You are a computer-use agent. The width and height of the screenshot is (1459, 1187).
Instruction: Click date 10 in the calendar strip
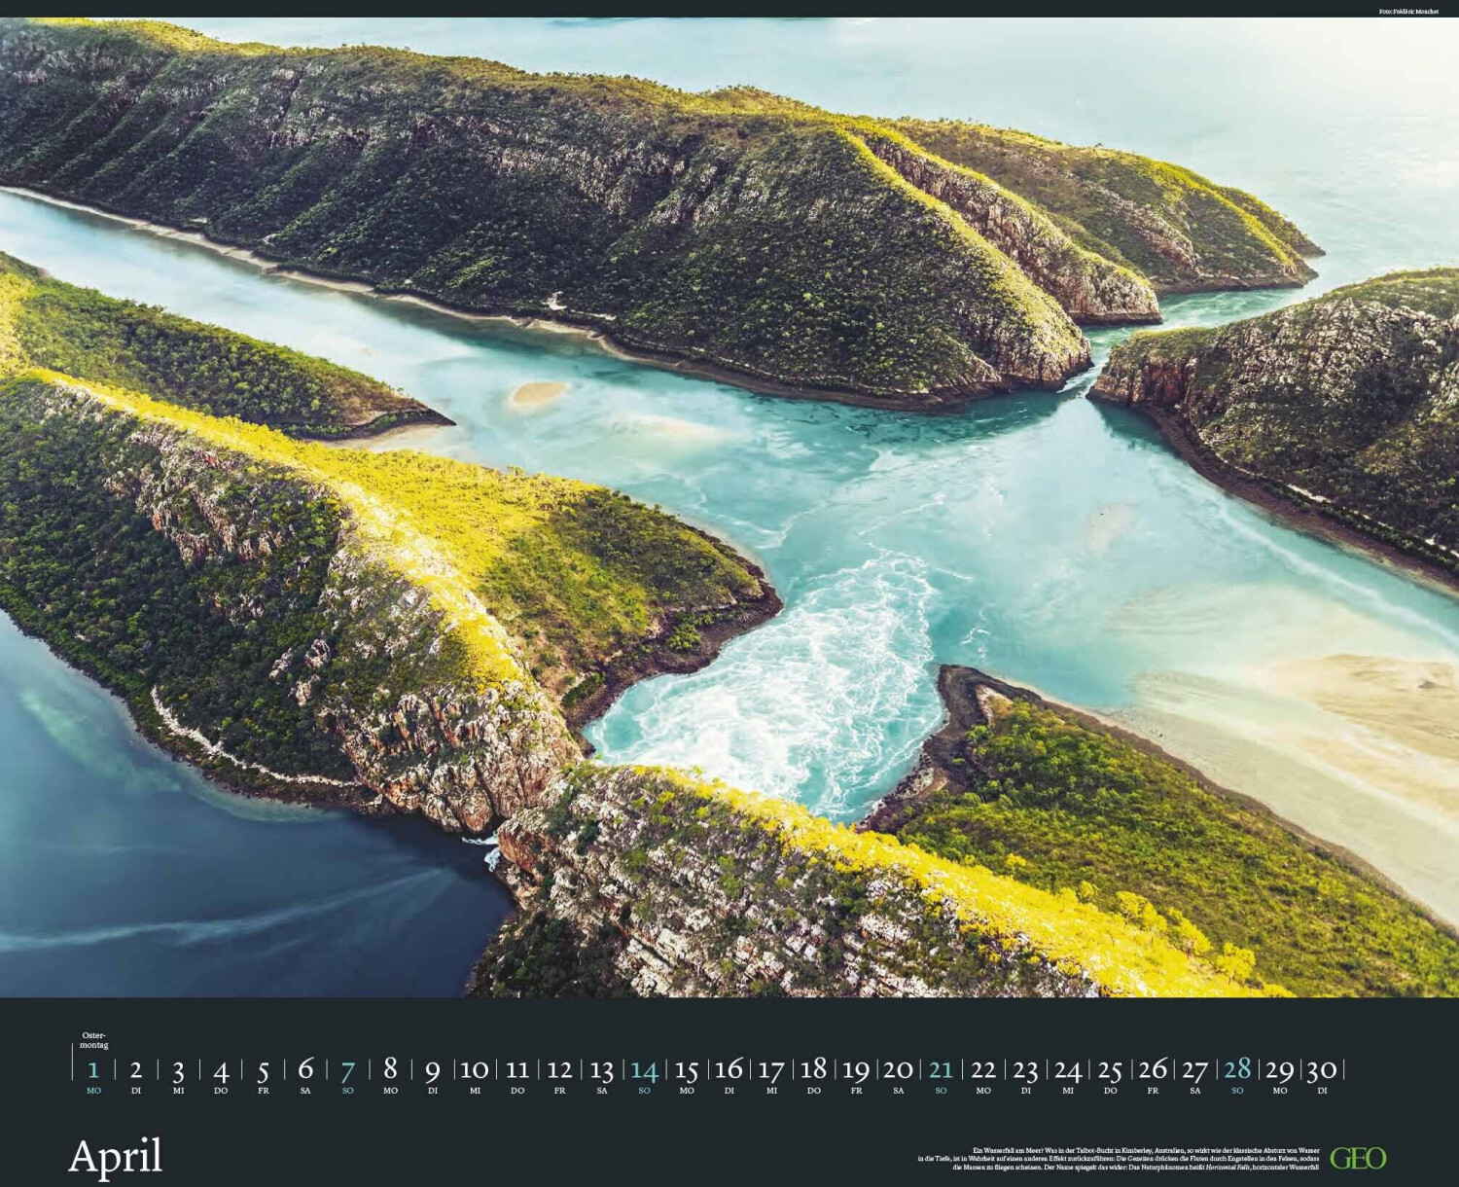(474, 1070)
